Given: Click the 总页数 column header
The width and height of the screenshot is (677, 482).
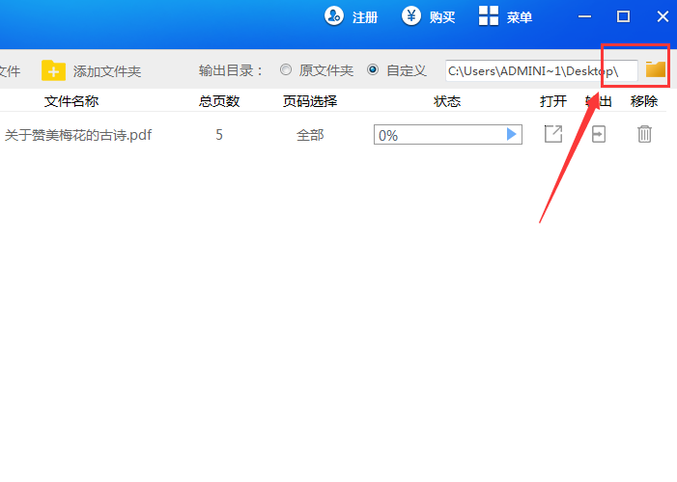Looking at the screenshot, I should tap(219, 101).
